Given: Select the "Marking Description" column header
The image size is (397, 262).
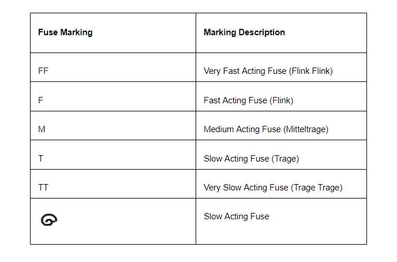Looking at the screenshot, I should [244, 32].
